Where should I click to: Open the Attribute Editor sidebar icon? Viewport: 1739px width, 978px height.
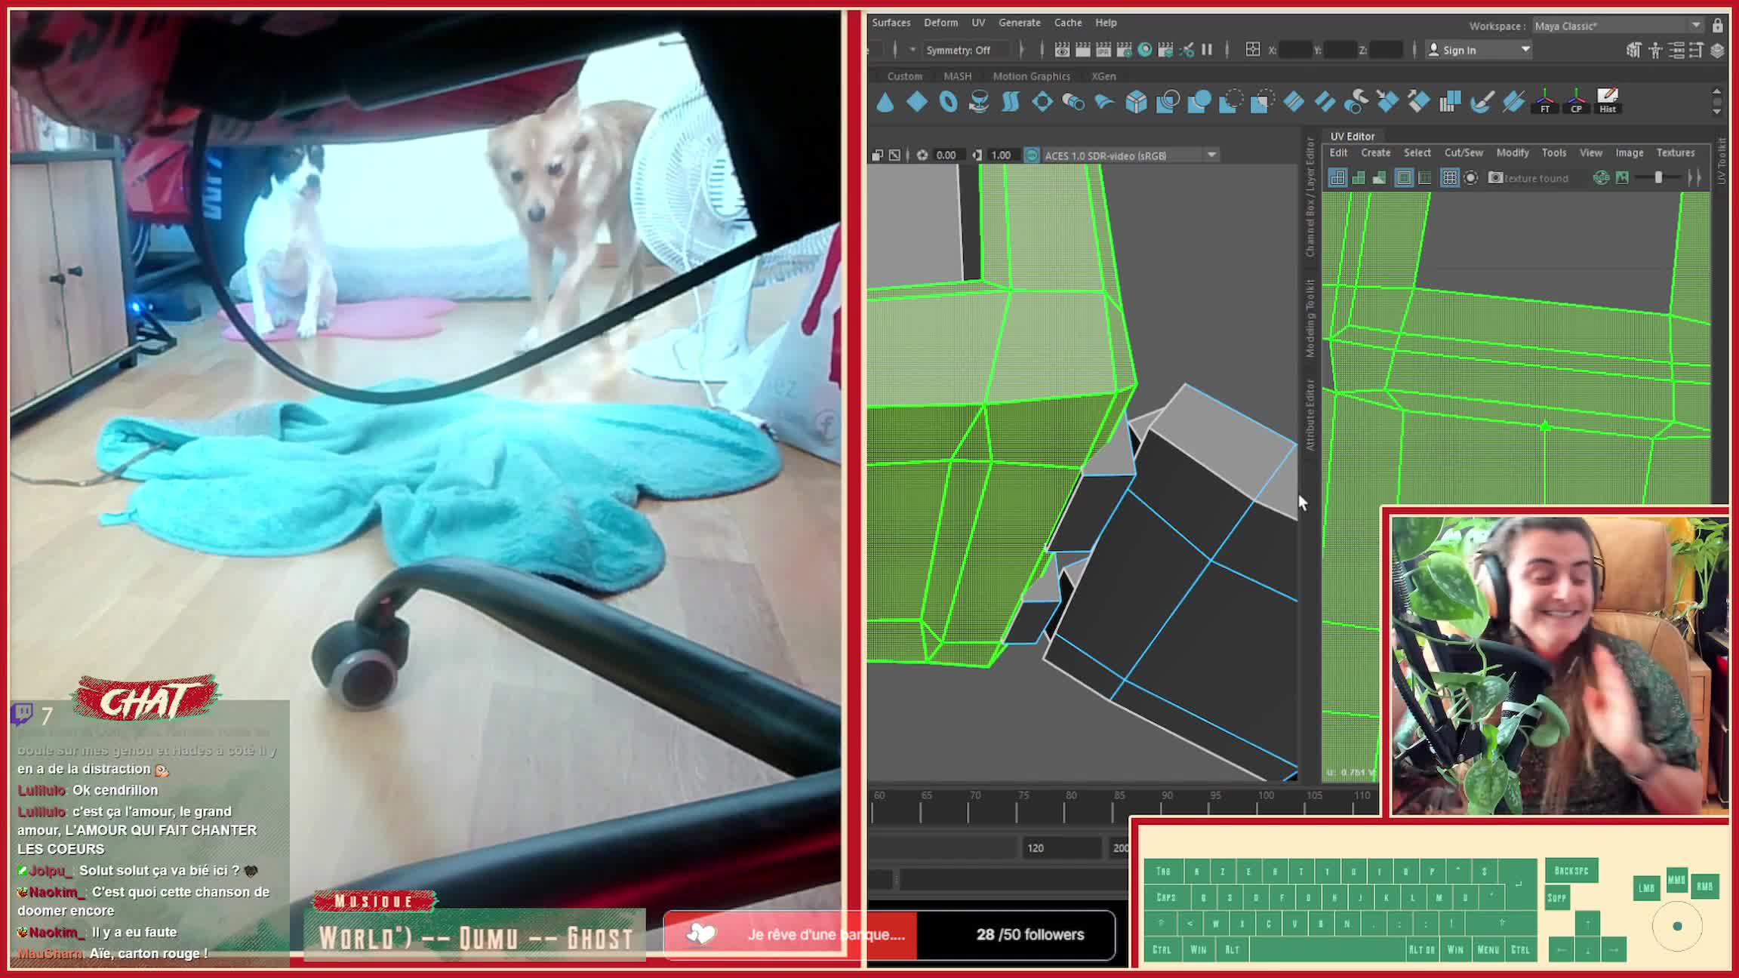[x=1676, y=51]
